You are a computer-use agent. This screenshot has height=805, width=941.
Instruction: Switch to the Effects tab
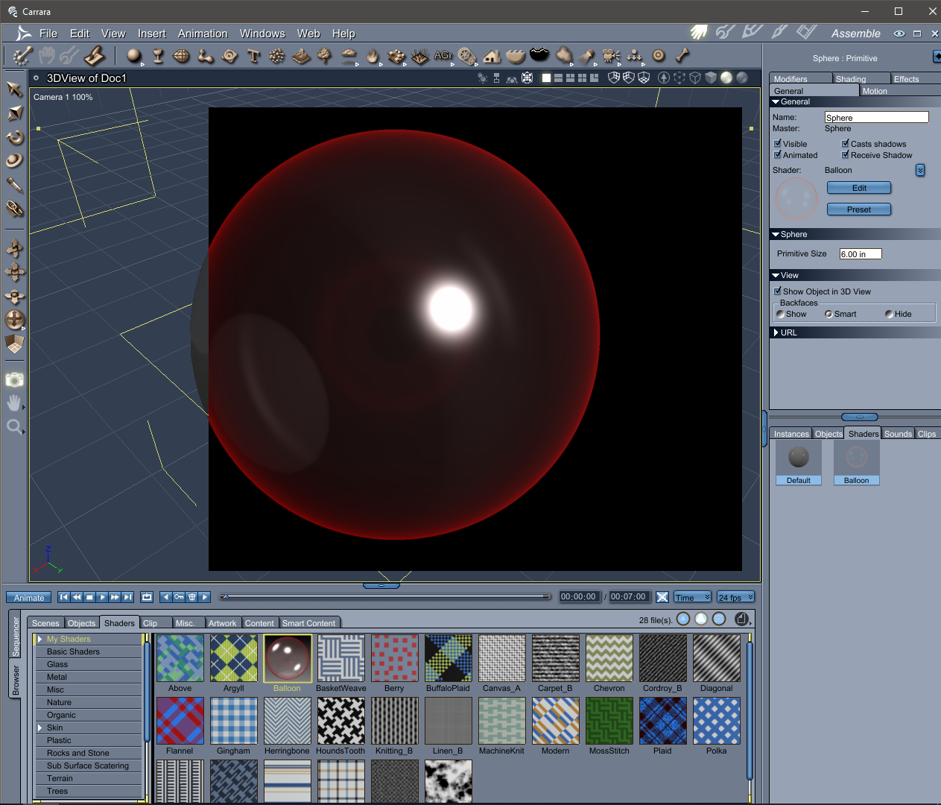click(915, 78)
